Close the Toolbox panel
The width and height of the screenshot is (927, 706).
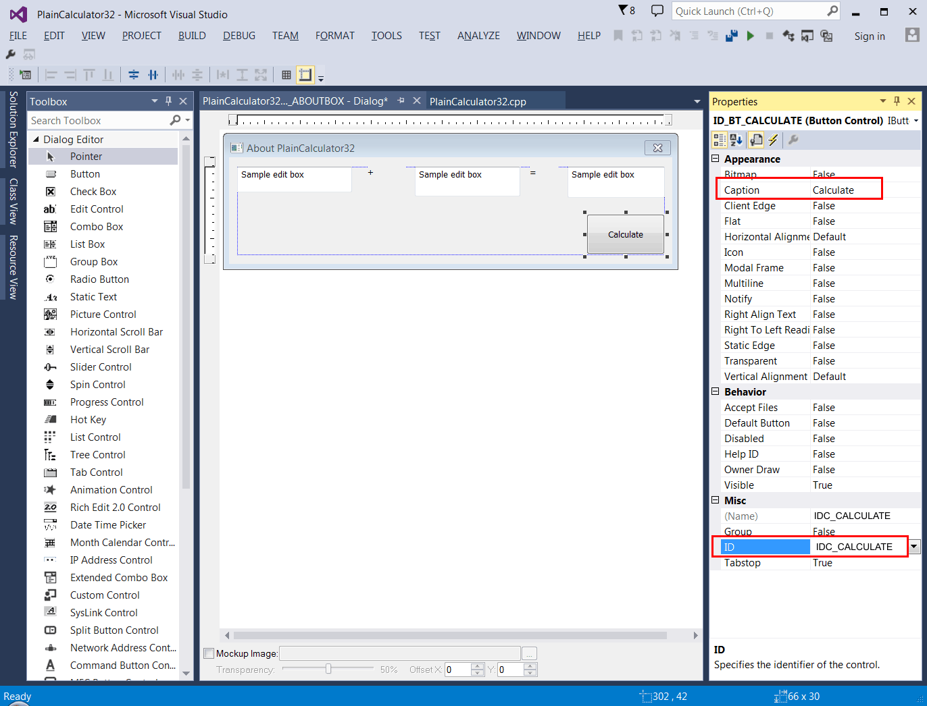coord(183,101)
